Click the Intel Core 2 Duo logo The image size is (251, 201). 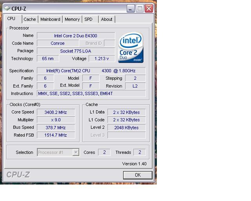[131, 47]
